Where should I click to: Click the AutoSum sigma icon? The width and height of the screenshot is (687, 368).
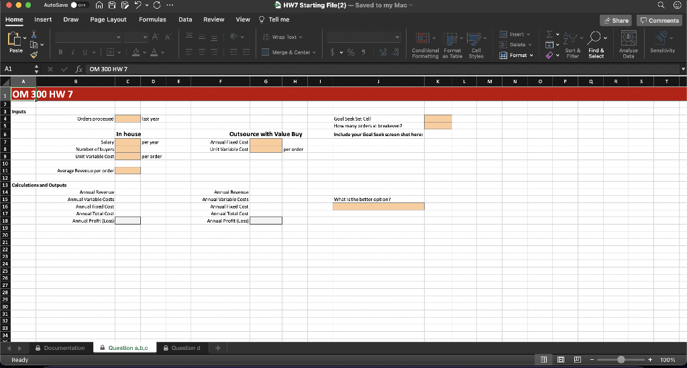tap(549, 34)
